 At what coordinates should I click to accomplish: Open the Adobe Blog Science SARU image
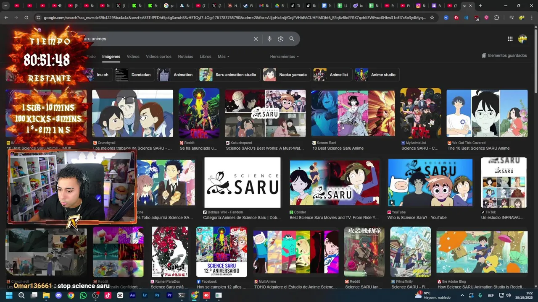[x=482, y=252]
